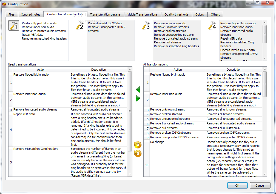Open the Quality thresholds tab
Viewport: 276px width, 194px height.
coord(177,14)
